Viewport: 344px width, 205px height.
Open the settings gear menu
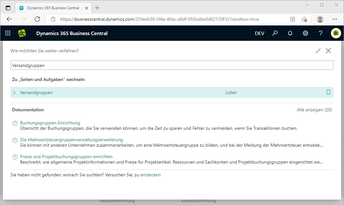pyautogui.click(x=305, y=33)
